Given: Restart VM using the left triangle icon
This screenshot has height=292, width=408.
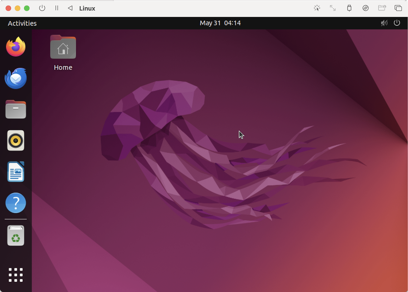Looking at the screenshot, I should pos(70,8).
